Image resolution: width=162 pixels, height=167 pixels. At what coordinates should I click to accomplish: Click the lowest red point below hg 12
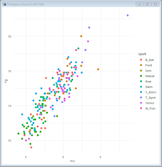click(x=31, y=147)
